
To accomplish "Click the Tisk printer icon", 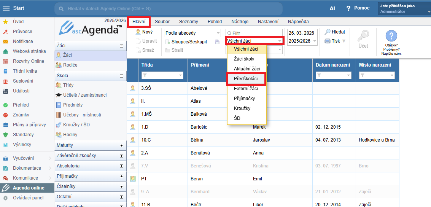I will pyautogui.click(x=327, y=41).
